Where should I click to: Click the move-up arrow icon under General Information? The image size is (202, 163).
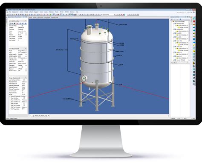point(12,23)
